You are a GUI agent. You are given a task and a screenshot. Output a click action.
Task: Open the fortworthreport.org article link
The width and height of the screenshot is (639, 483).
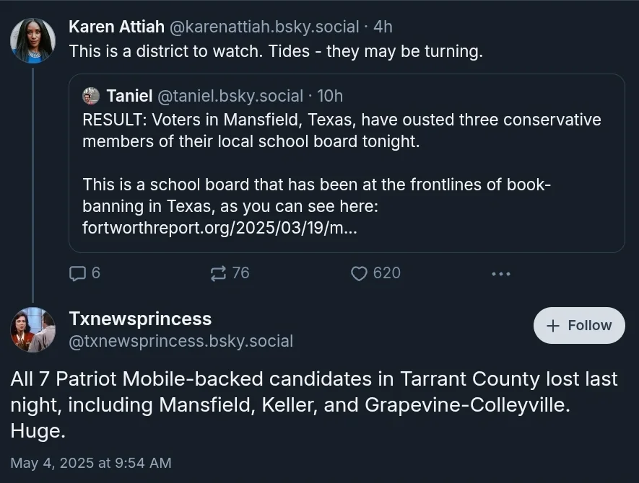219,229
